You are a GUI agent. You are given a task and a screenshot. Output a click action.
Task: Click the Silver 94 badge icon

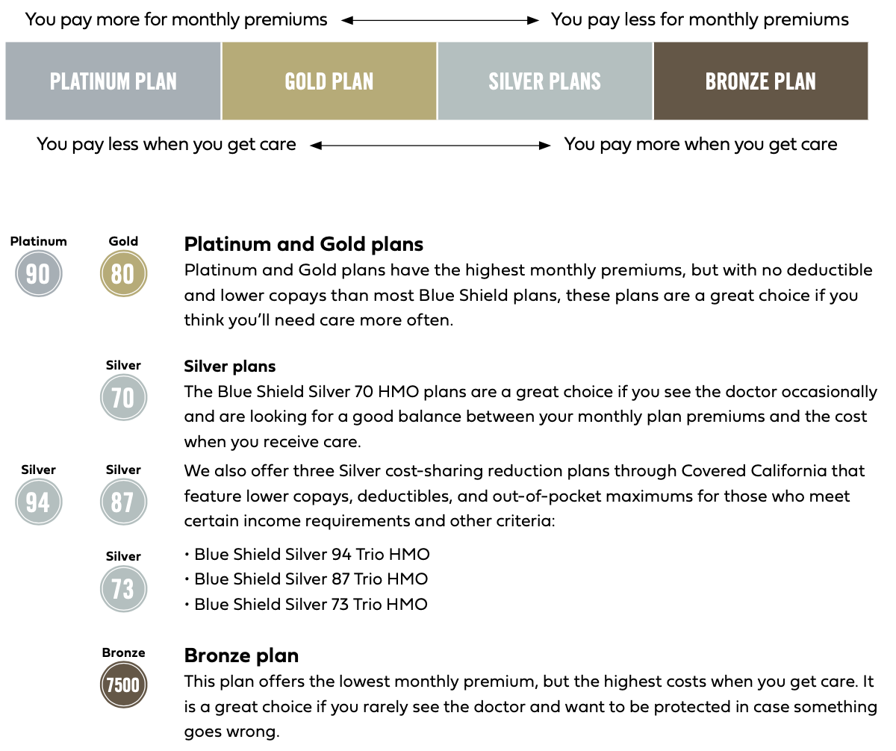[x=38, y=502]
